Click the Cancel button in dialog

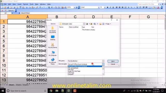113,64
